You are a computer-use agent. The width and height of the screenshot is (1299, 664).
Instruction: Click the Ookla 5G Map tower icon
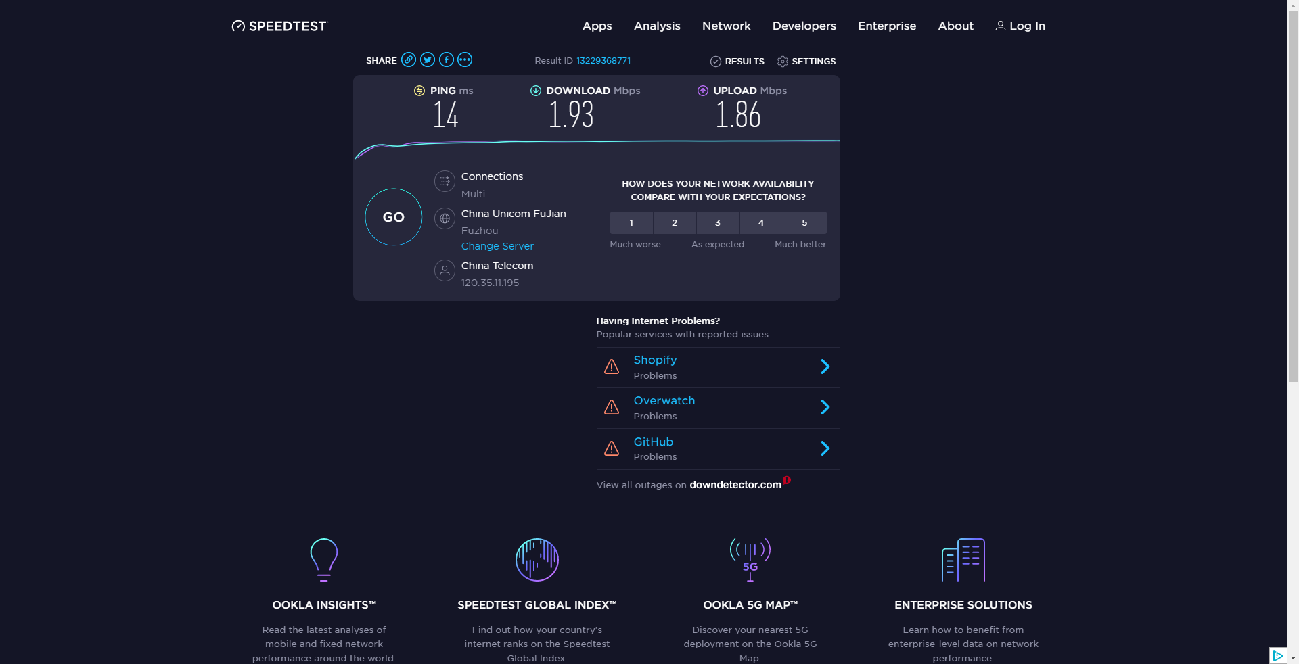pyautogui.click(x=750, y=560)
